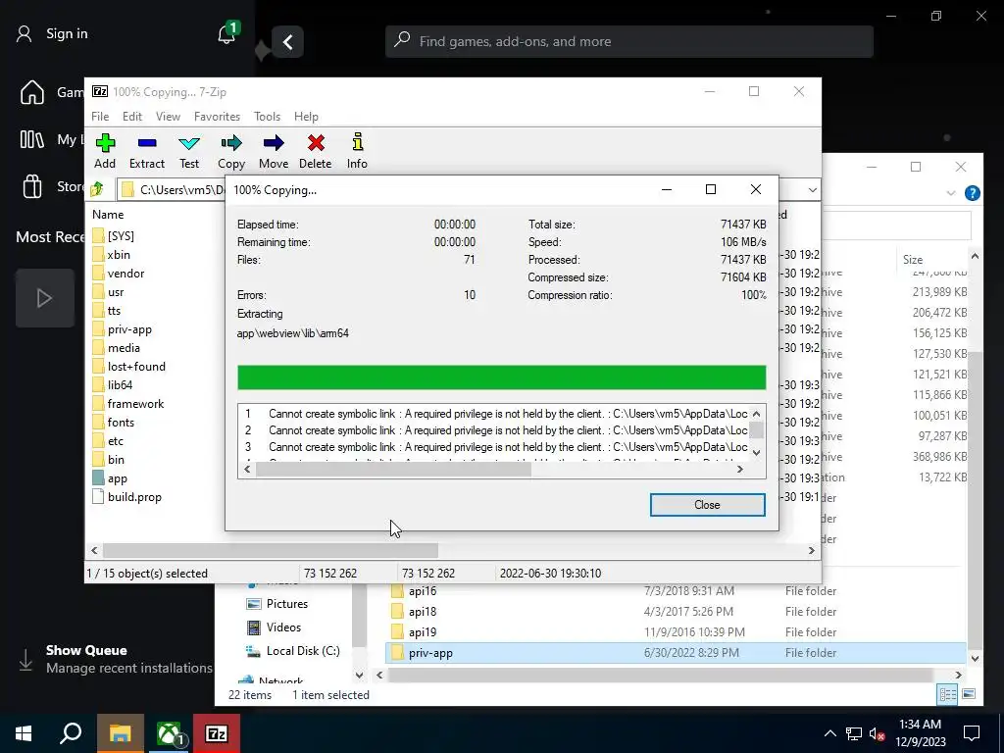Open the Xbox My Library icon
Screen dimensions: 1004x753
pos(32,139)
